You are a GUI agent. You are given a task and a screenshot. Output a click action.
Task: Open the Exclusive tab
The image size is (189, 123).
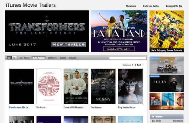point(52,58)
